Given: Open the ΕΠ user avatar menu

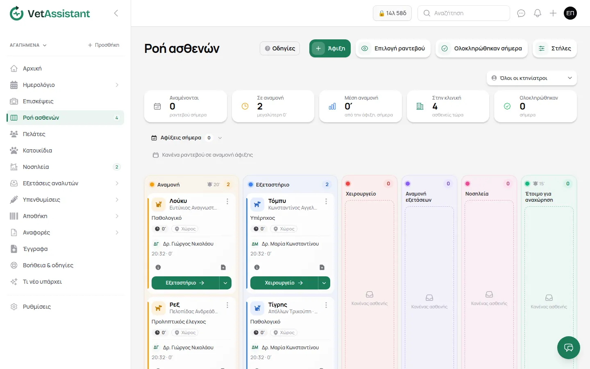Looking at the screenshot, I should coord(570,13).
